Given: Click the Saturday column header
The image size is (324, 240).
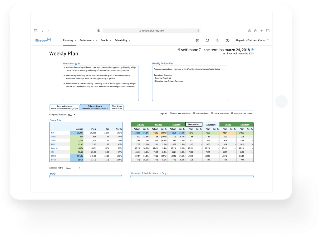Looking at the screenshot, I should (245, 125).
